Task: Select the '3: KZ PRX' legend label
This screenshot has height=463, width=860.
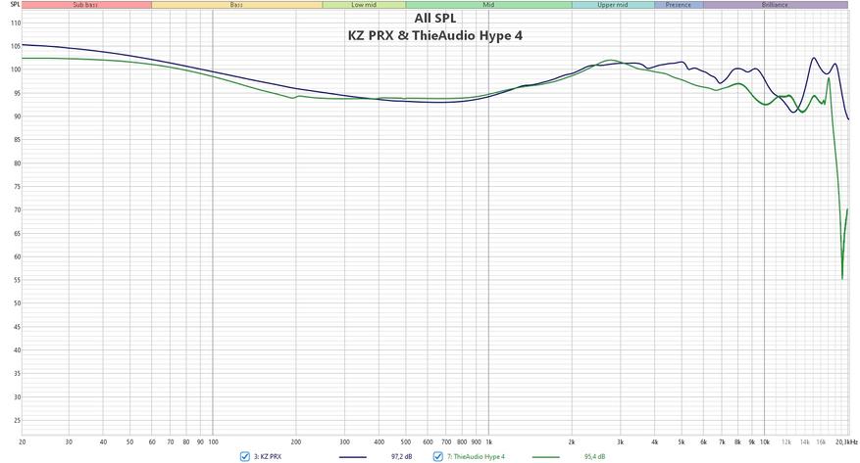Action: [267, 456]
